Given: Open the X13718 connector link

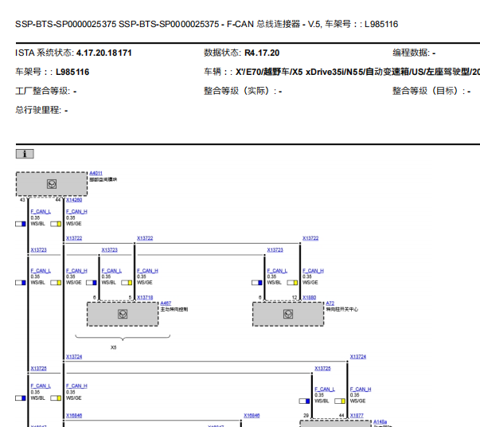Looking at the screenshot, I should [145, 297].
